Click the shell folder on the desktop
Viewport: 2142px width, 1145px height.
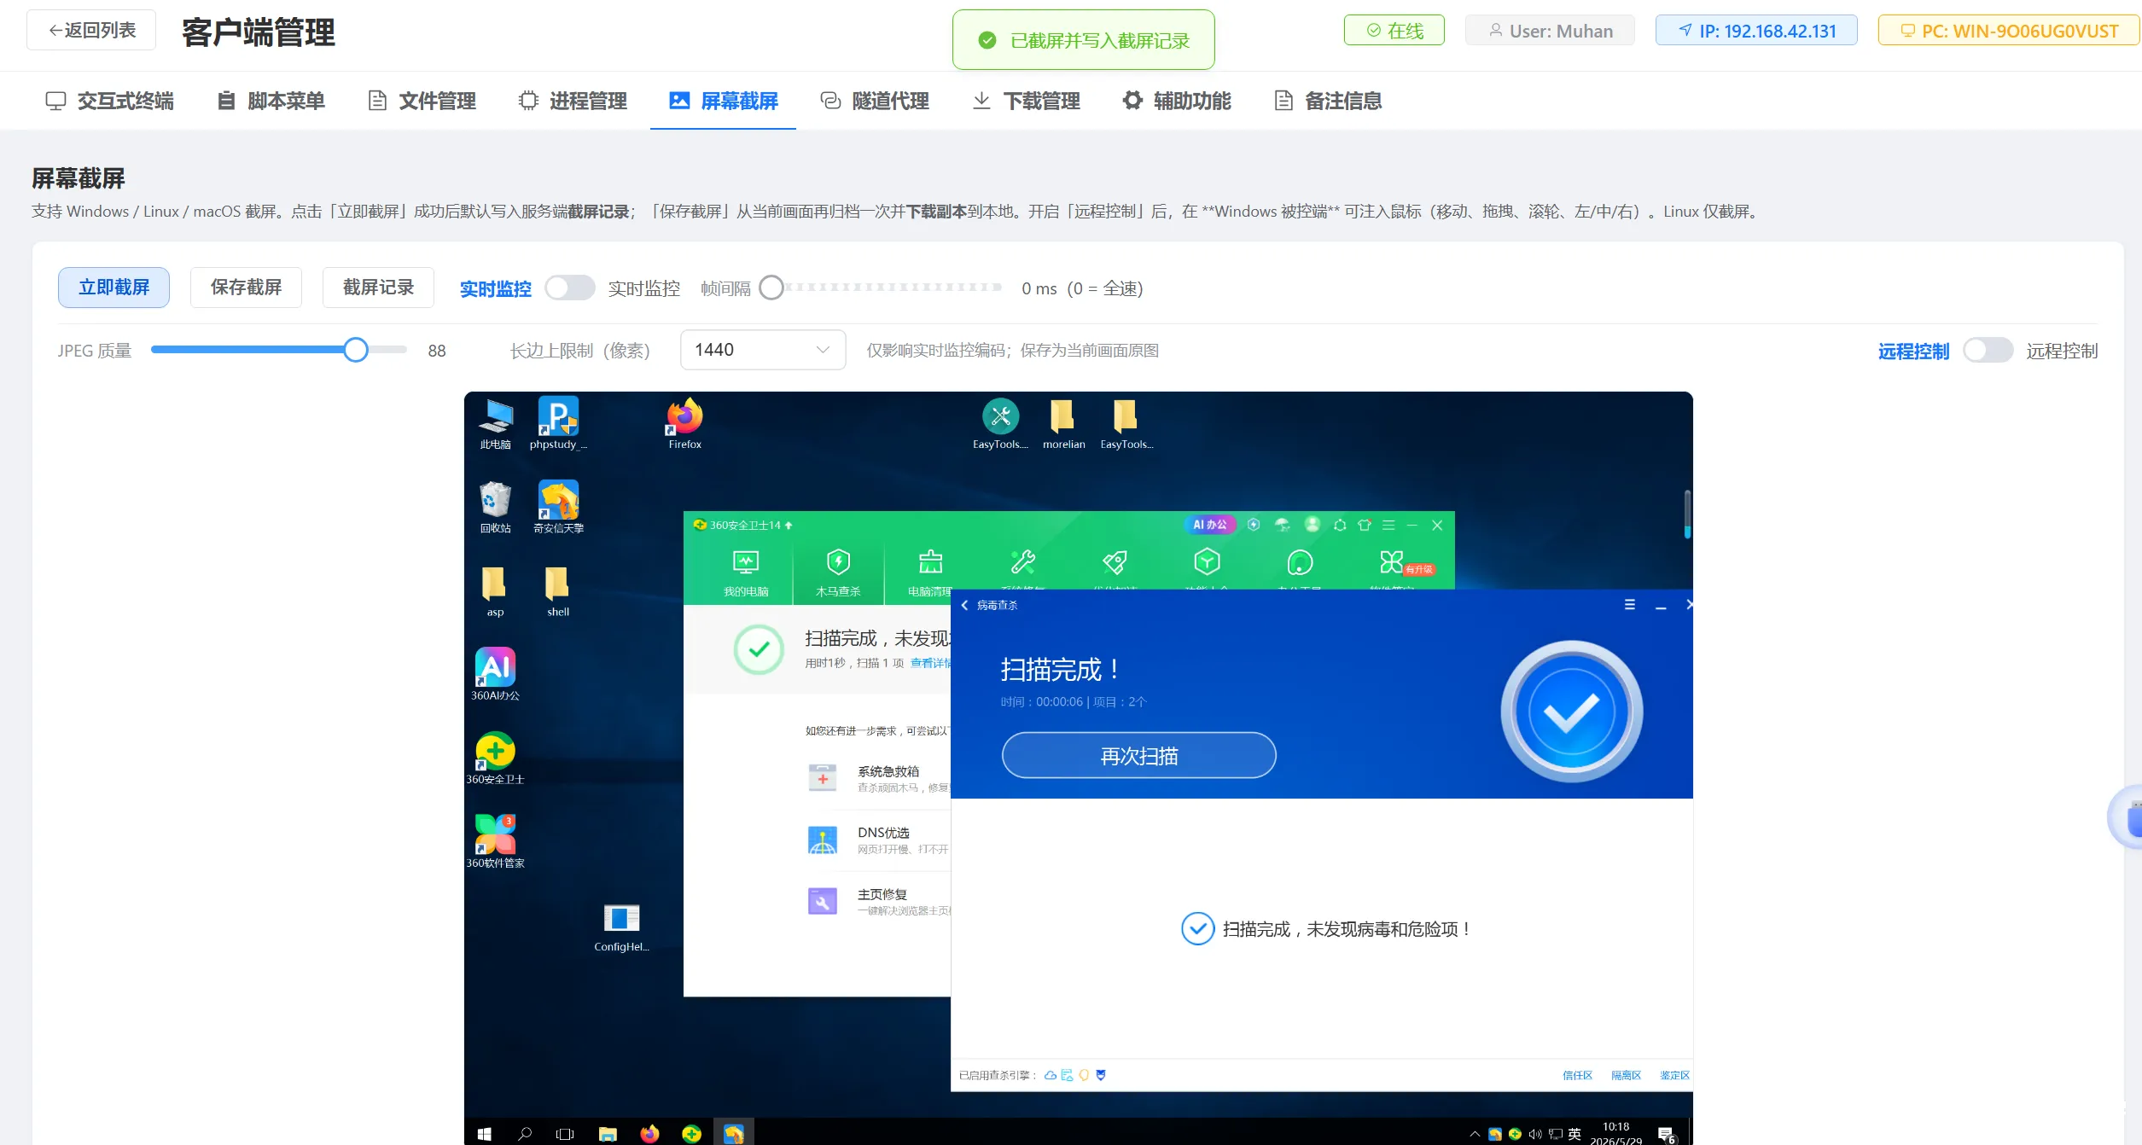[x=558, y=590]
